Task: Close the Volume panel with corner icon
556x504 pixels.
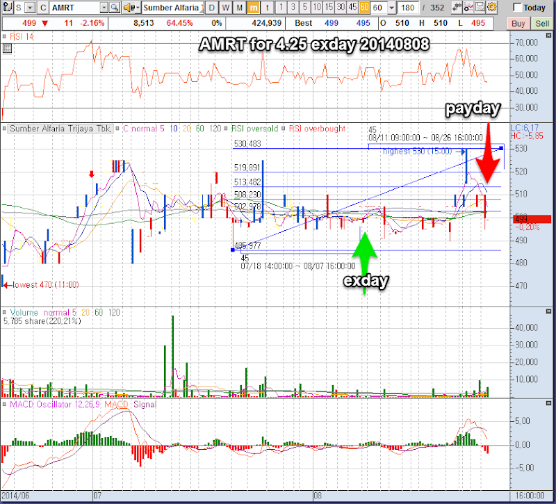Action: 548,311
